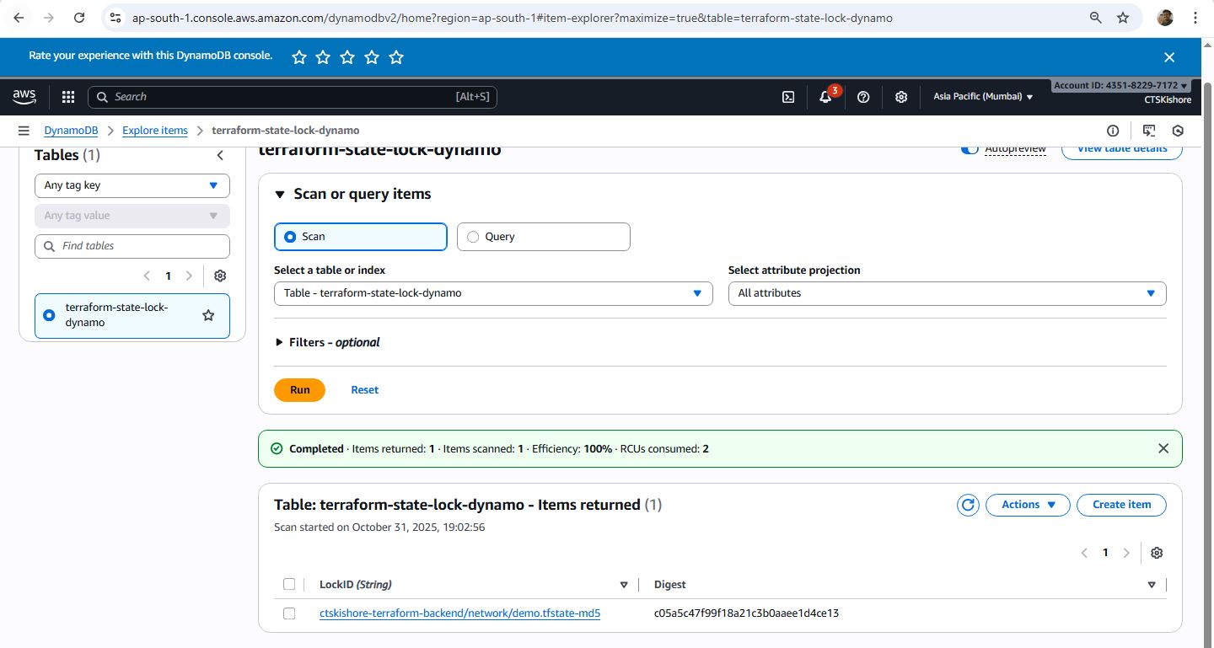Open table preferences gear in results

[1157, 553]
